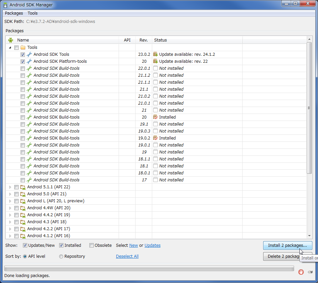Click the SDK Path text C:¥e3.7.2-AD¥android-sdk-windows
The image size is (318, 283).
(x=60, y=22)
